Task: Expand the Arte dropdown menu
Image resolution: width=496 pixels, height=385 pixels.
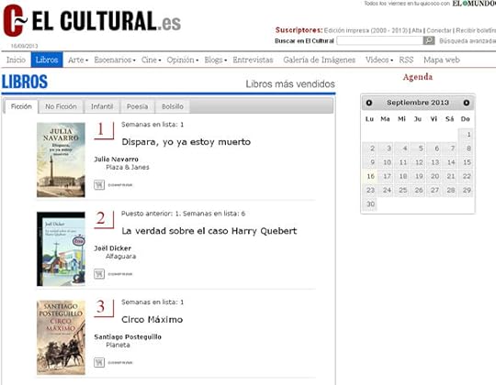Action: tap(78, 60)
